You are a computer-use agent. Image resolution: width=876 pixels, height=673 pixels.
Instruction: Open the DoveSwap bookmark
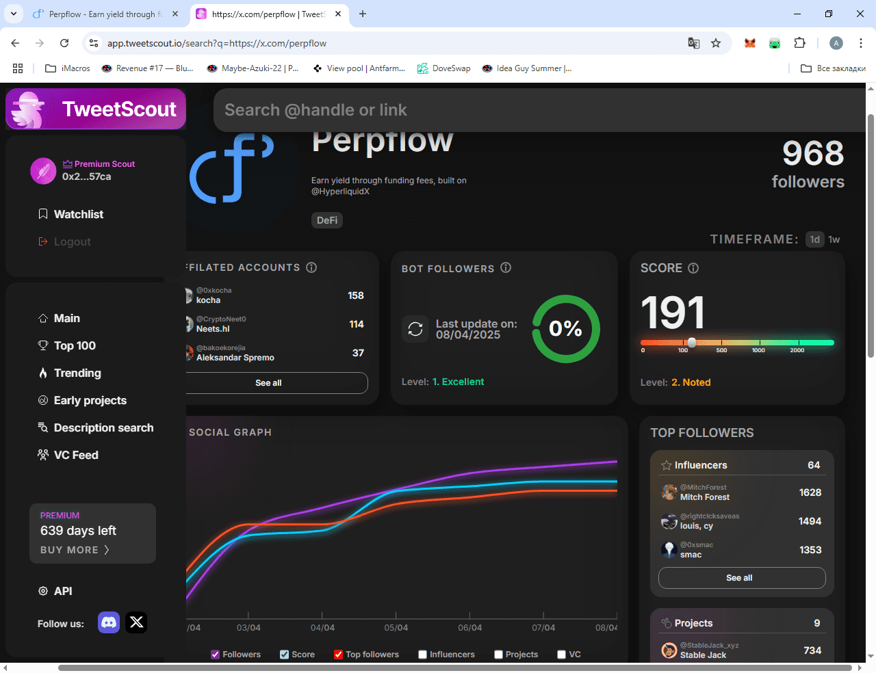[x=444, y=68]
